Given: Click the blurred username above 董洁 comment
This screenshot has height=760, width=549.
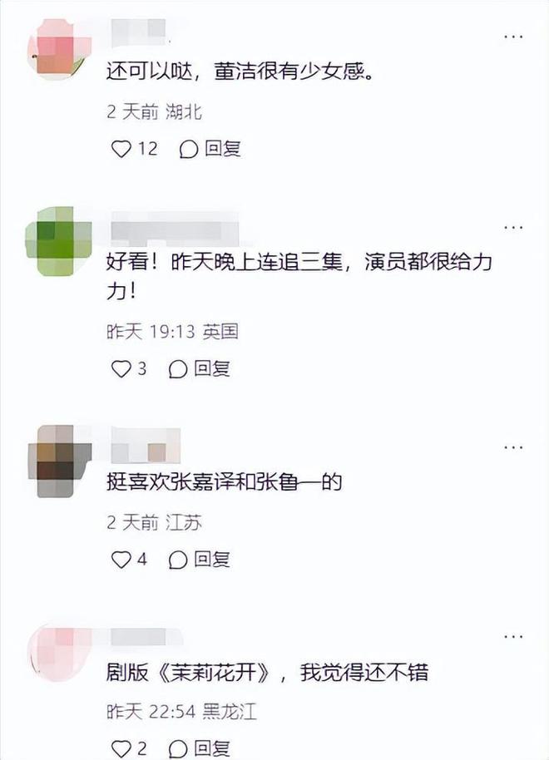Looking at the screenshot, I should [139, 32].
